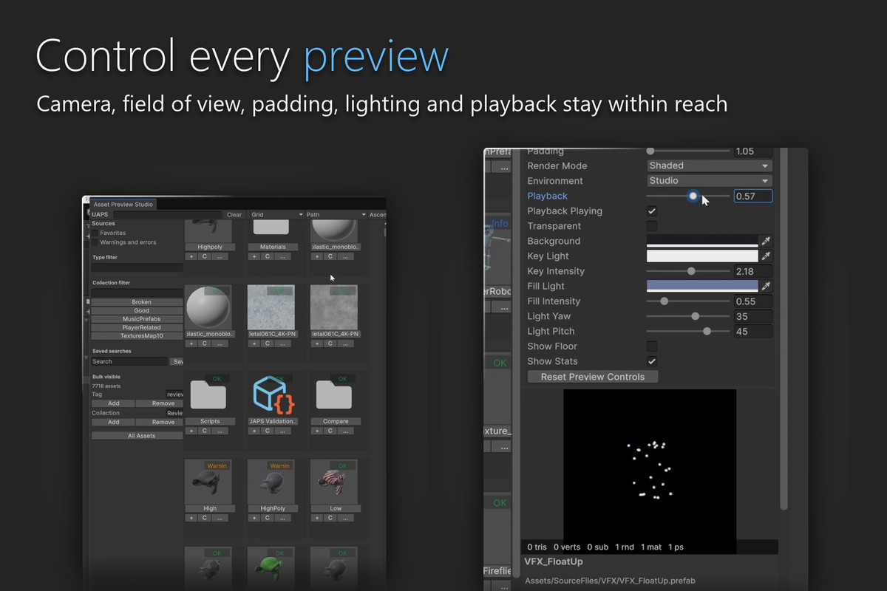The width and height of the screenshot is (887, 591).
Task: Select the Asset Preview Studio tab
Action: point(123,205)
